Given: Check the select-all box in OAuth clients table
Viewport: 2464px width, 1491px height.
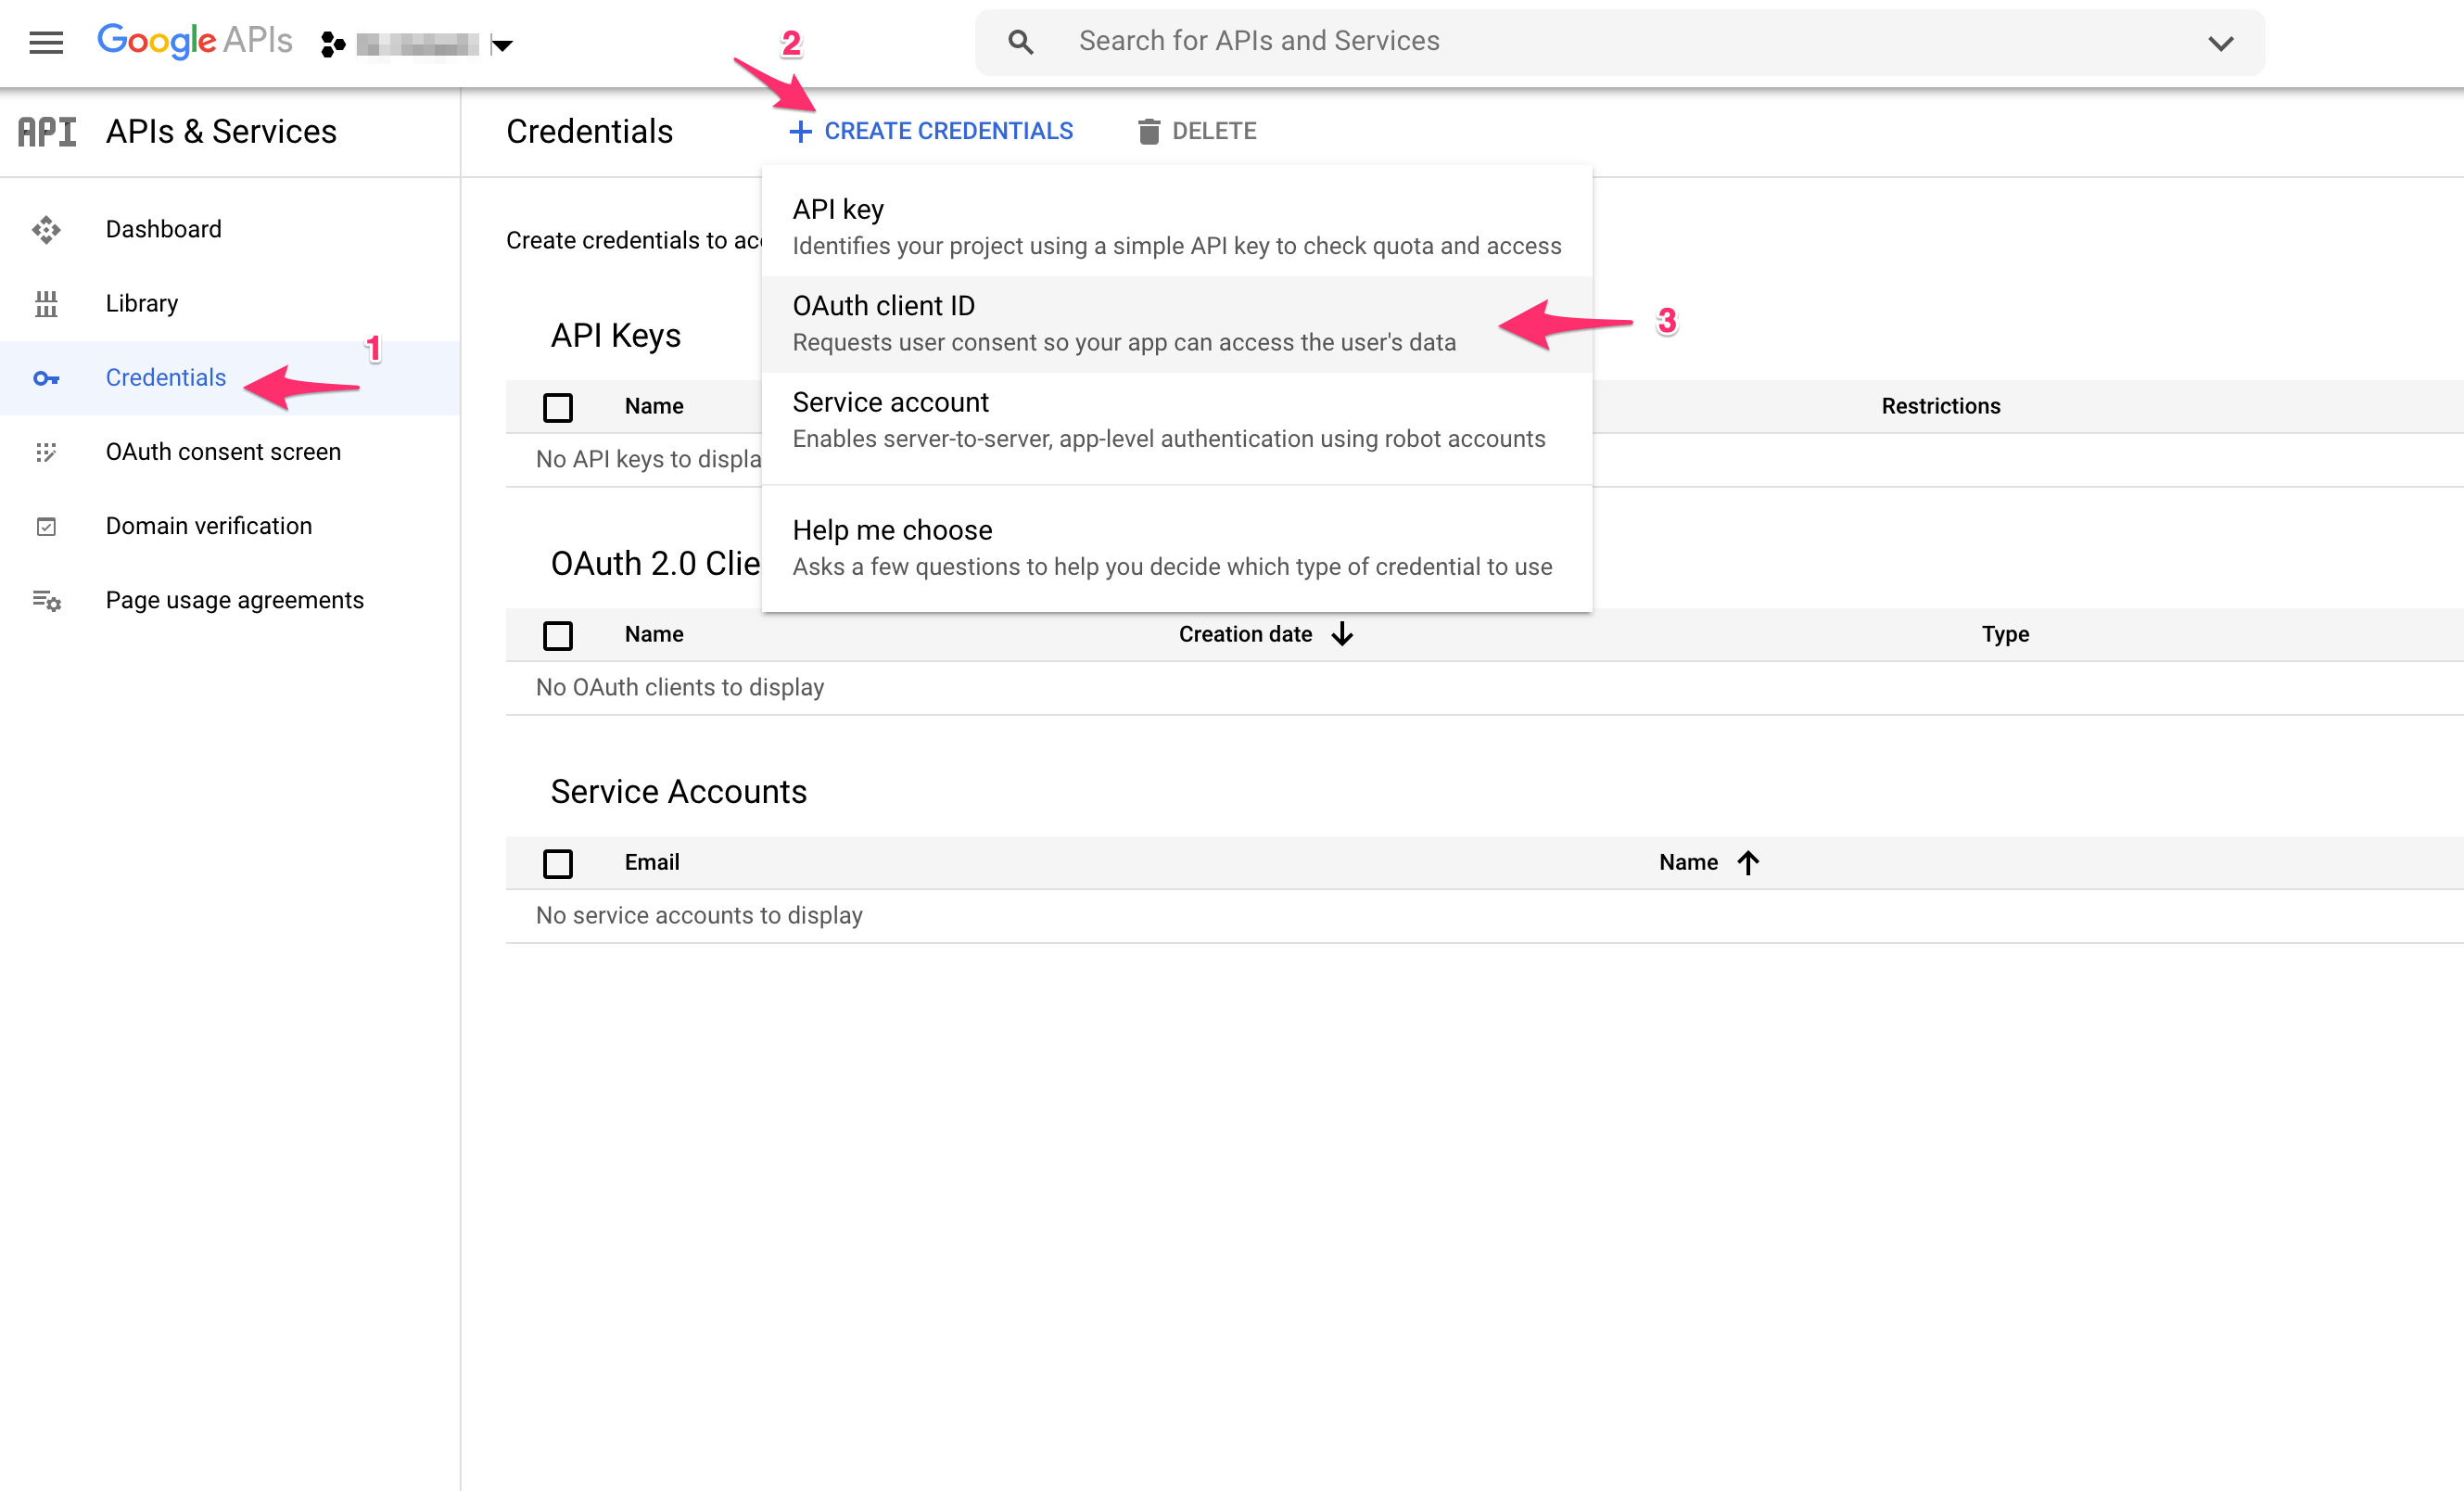Looking at the screenshot, I should coord(557,635).
